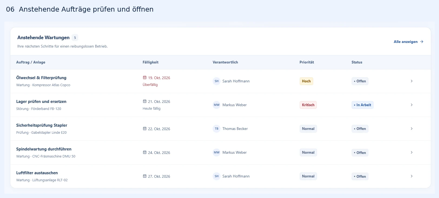Click TB avatar of Thomas Becker
439x198 pixels.
(216, 129)
